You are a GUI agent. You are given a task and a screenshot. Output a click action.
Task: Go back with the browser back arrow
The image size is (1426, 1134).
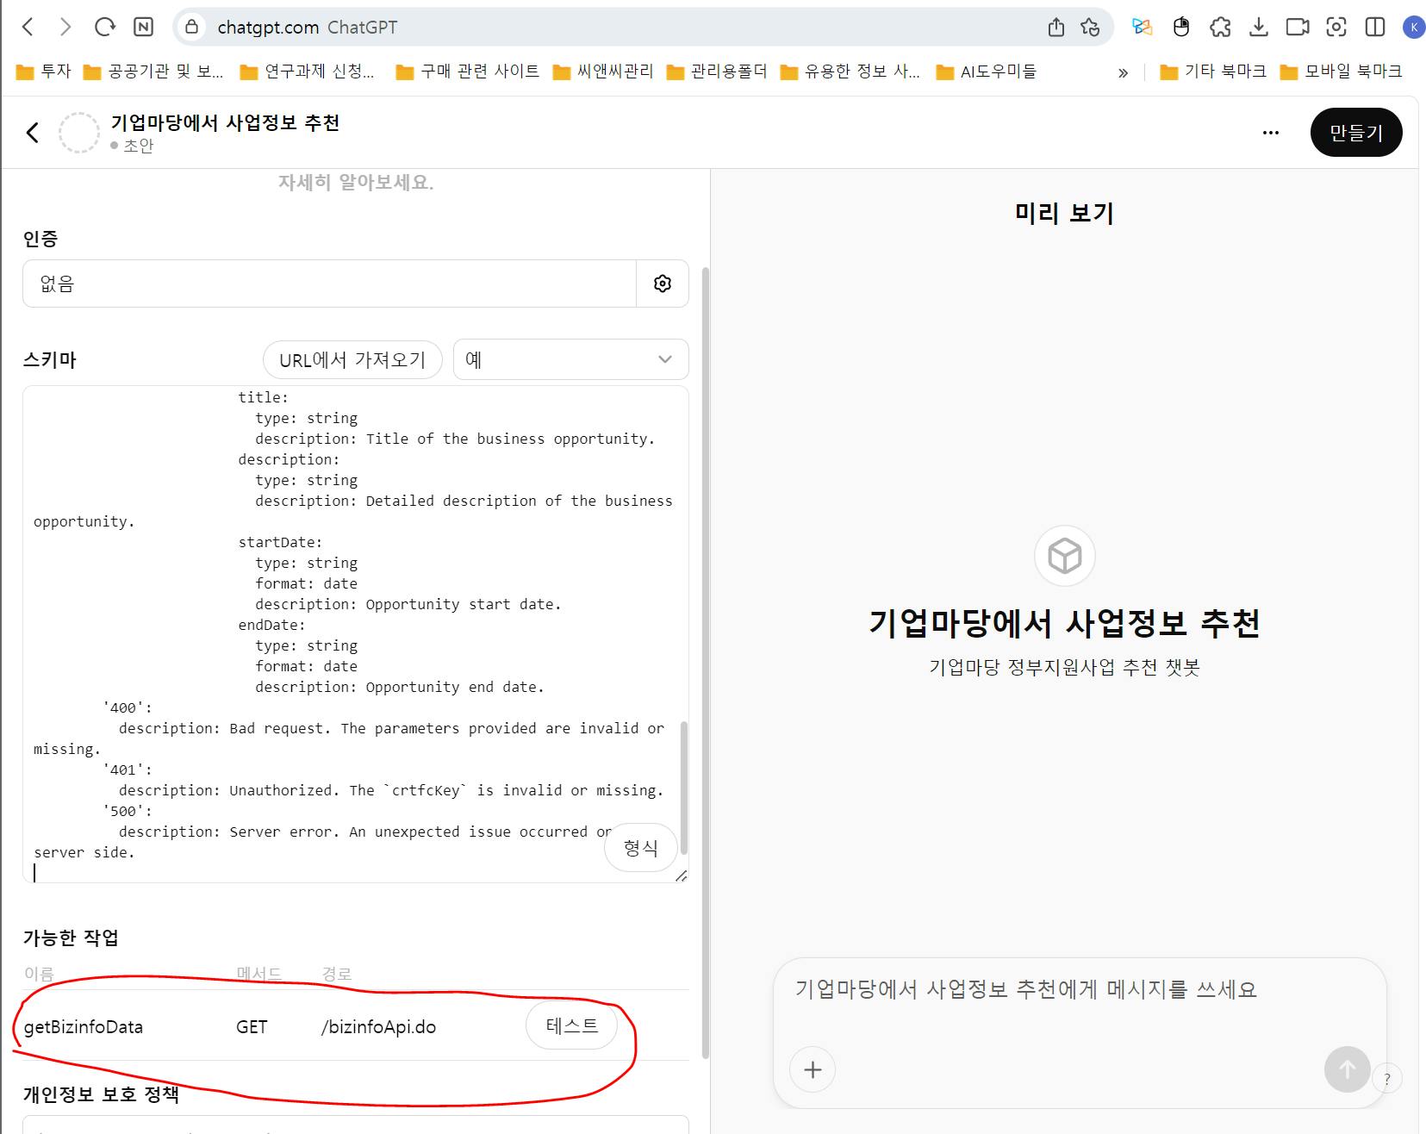pyautogui.click(x=28, y=27)
